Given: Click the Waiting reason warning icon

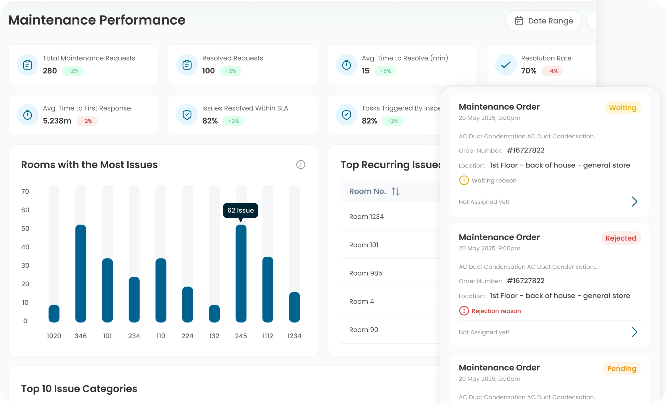Looking at the screenshot, I should point(464,180).
